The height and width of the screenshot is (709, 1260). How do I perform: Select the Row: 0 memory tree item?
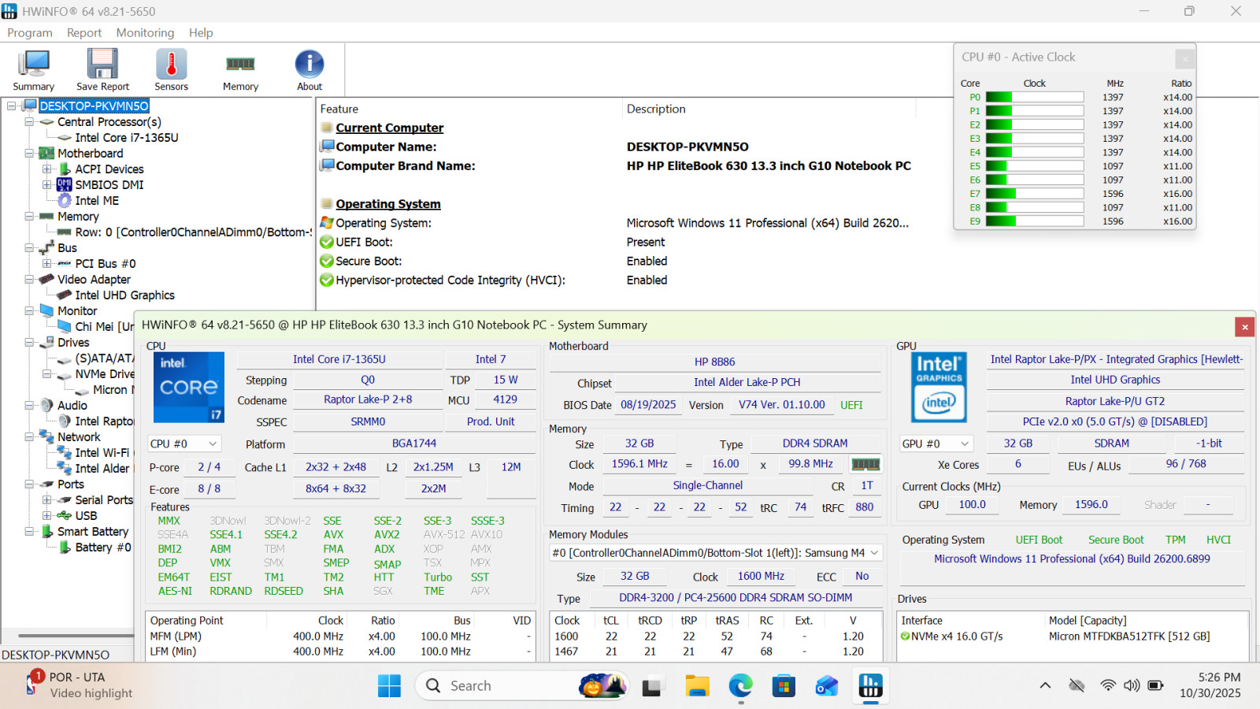tap(194, 232)
